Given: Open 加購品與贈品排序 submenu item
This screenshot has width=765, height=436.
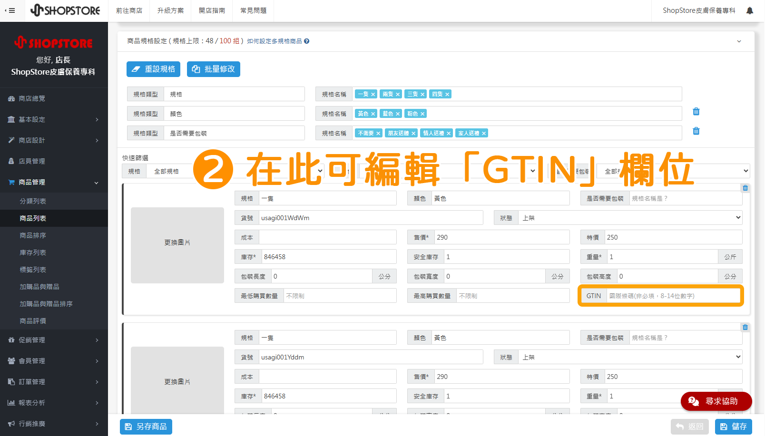Looking at the screenshot, I should coord(54,304).
